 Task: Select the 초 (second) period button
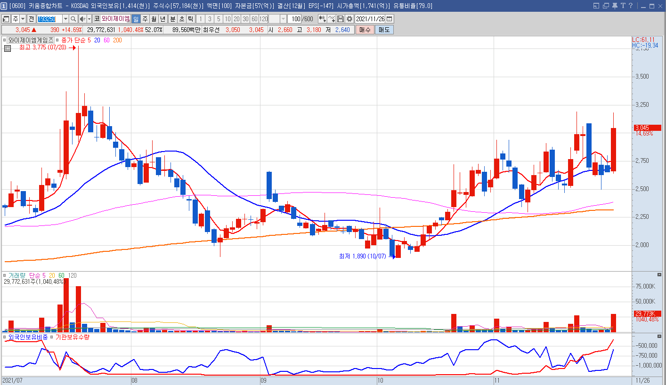(x=181, y=19)
